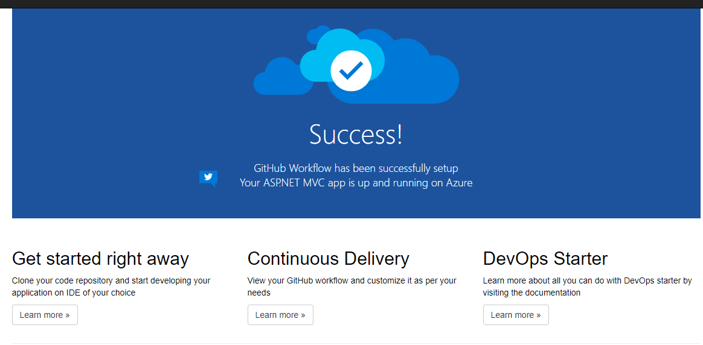Click the Clone your code repository description
This screenshot has height=345, width=703.
[x=111, y=286]
